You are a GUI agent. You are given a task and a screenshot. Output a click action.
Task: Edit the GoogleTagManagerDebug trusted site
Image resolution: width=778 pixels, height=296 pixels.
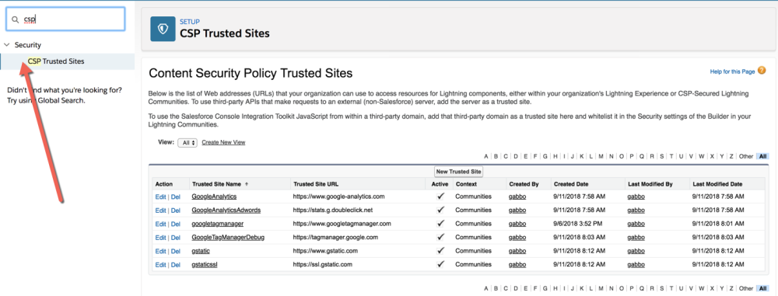(160, 238)
